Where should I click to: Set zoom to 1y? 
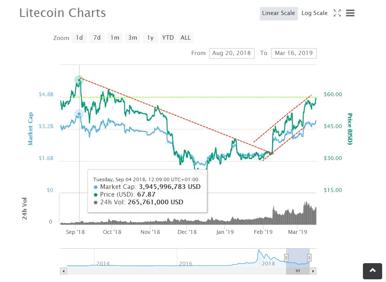[x=150, y=38]
